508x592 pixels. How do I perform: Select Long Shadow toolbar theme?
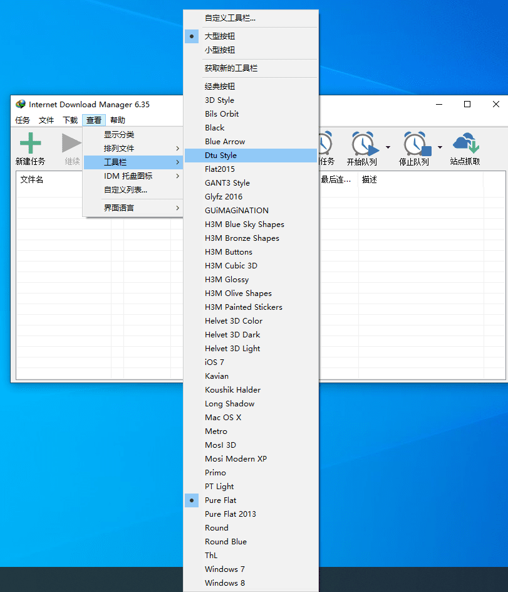(x=251, y=404)
